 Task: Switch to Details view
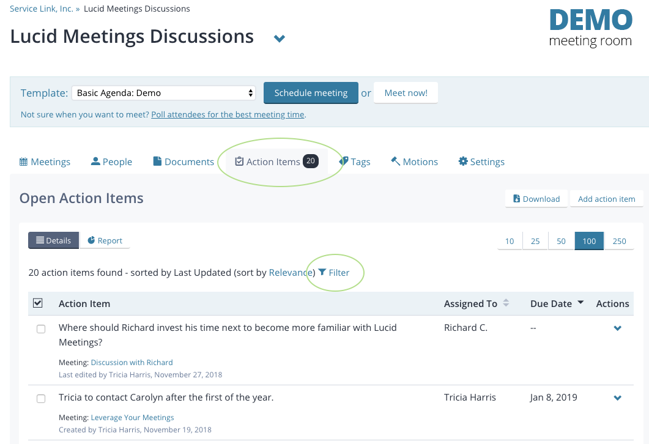(53, 240)
